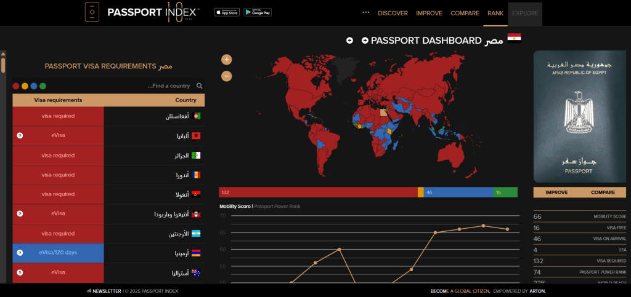Click the Afghanistan flag icon
The image size is (631, 297).
(197, 116)
